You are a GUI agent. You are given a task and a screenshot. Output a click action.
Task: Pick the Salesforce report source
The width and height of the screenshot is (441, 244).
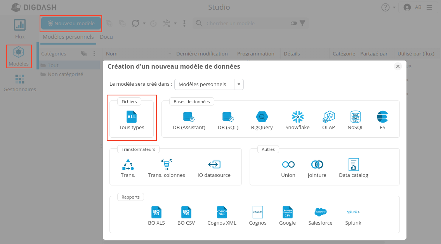pos(320,213)
